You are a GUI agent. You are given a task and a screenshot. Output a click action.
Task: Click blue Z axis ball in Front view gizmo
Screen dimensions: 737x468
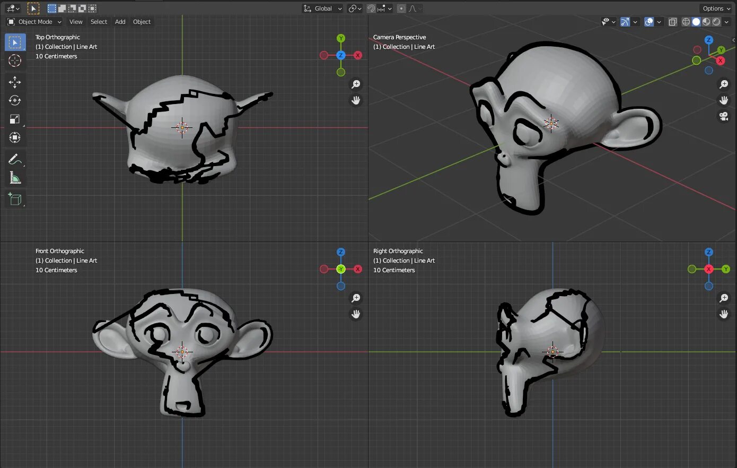[x=341, y=252]
